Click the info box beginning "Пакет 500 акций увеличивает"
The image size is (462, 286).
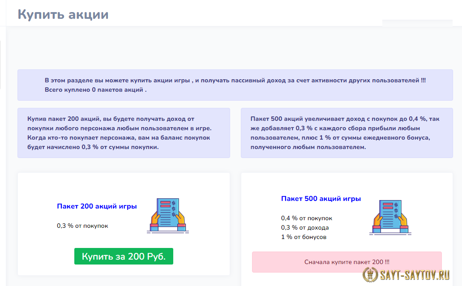(346, 133)
